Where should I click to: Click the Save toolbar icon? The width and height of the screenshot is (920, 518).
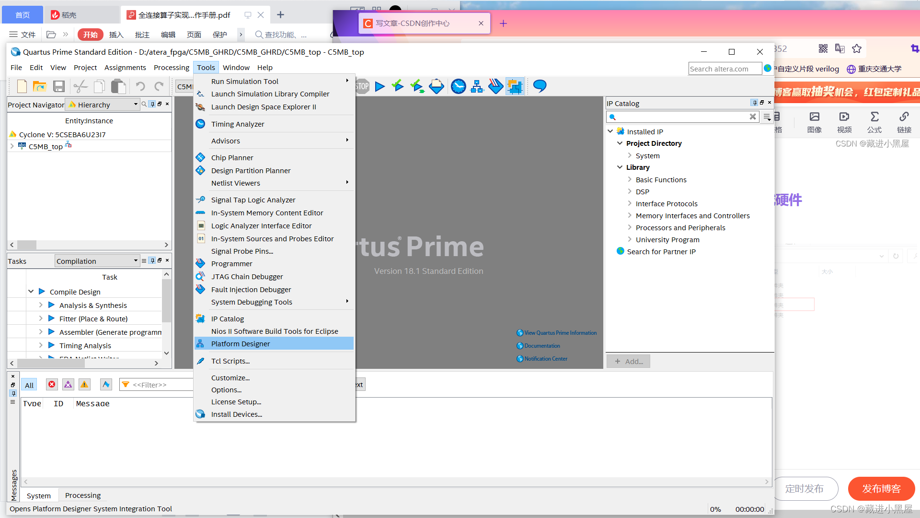[59, 87]
